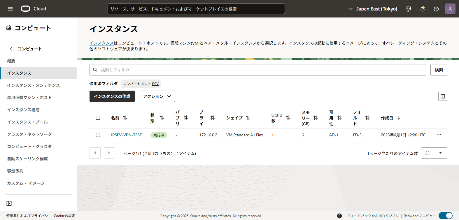The height and width of the screenshot is (220, 459).
Task: Sort by OCPU数 column
Action: tap(288, 118)
